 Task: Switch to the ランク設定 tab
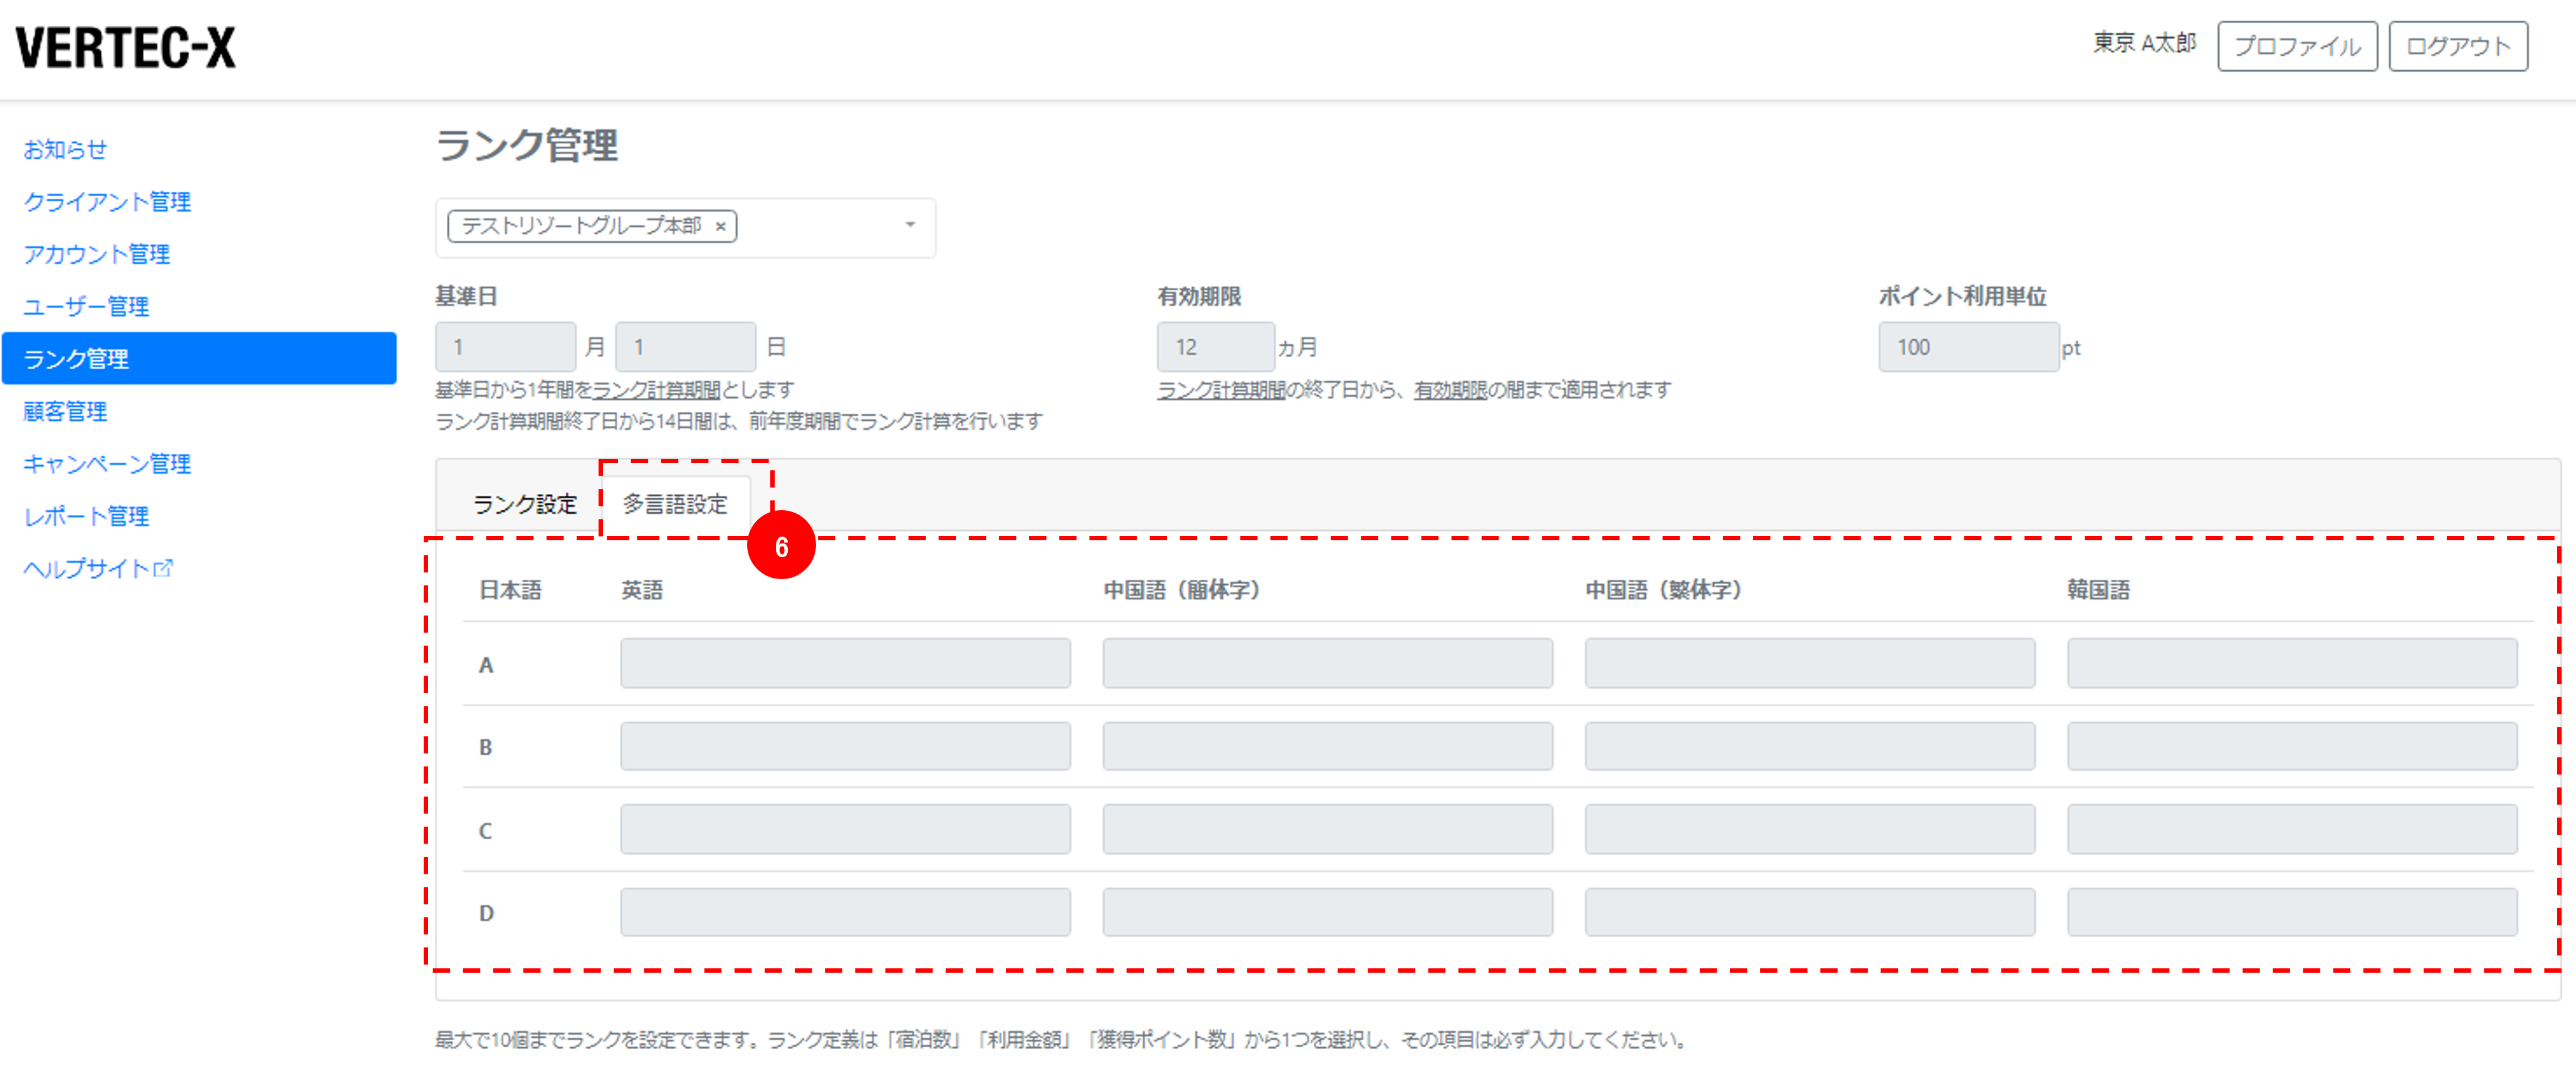tap(525, 504)
